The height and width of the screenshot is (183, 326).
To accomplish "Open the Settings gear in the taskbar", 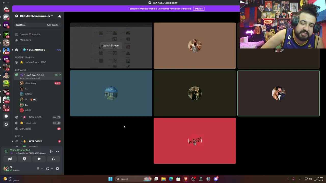I will (208, 179).
